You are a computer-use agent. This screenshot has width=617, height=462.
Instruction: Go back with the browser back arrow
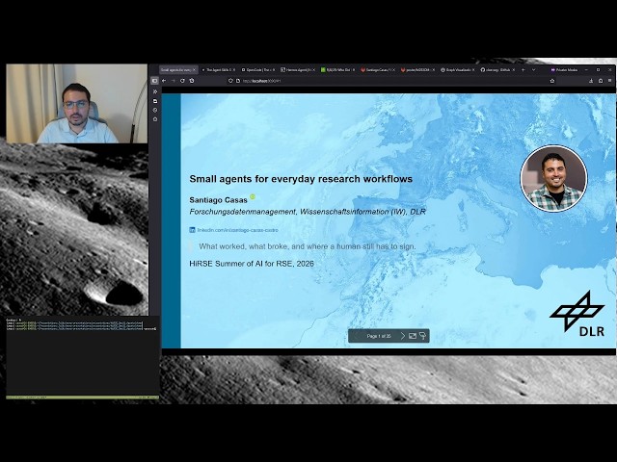[164, 81]
